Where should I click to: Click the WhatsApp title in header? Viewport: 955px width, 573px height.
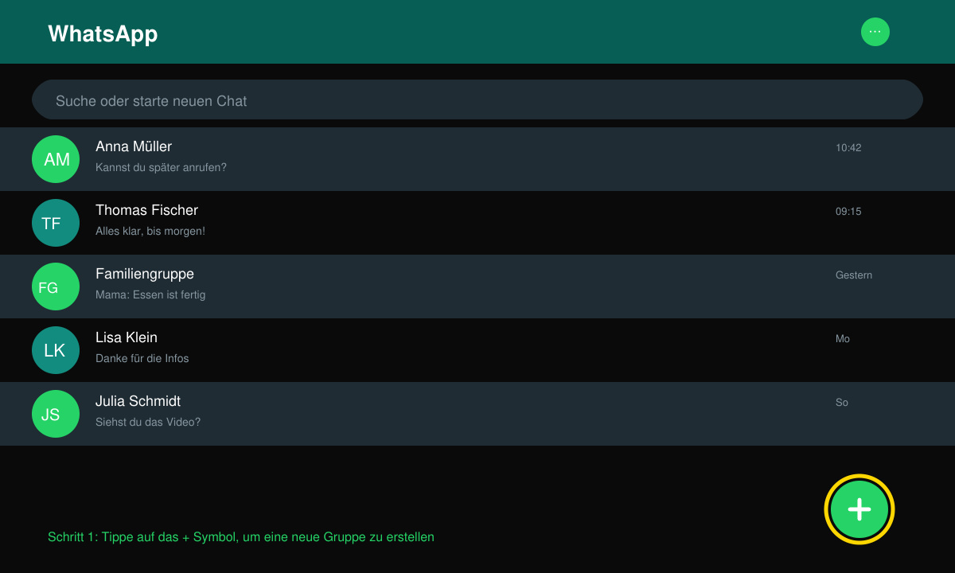[x=103, y=33]
